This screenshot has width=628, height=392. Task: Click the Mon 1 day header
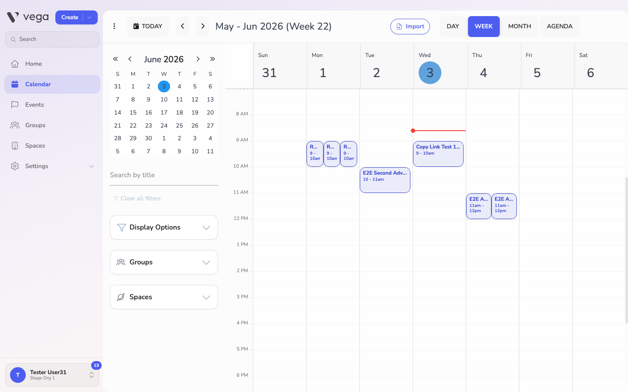(334, 66)
